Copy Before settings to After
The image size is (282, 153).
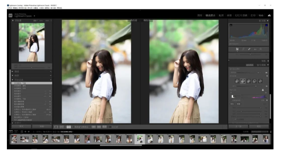[x=93, y=127]
